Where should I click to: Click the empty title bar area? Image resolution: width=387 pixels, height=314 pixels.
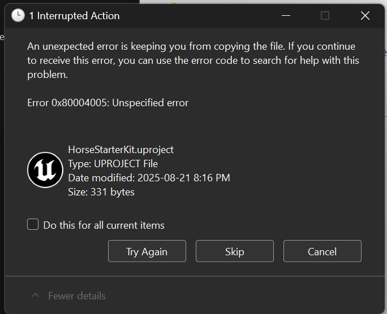(x=198, y=16)
